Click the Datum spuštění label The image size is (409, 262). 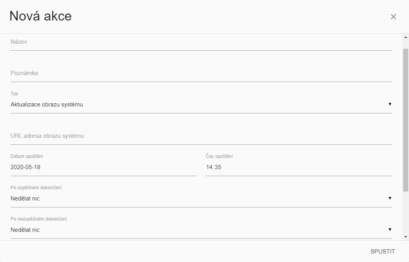(27, 156)
